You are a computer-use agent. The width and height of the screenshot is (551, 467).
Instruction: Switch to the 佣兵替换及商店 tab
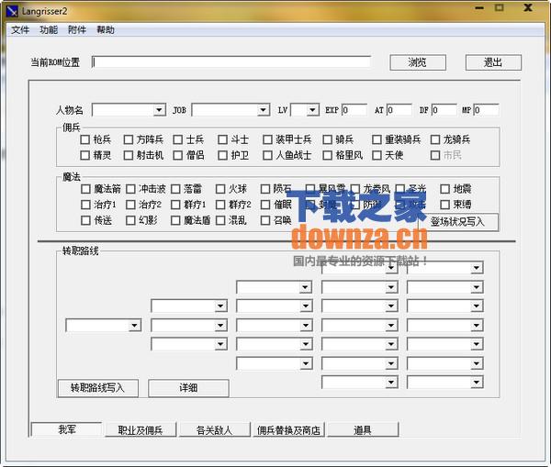pos(288,429)
